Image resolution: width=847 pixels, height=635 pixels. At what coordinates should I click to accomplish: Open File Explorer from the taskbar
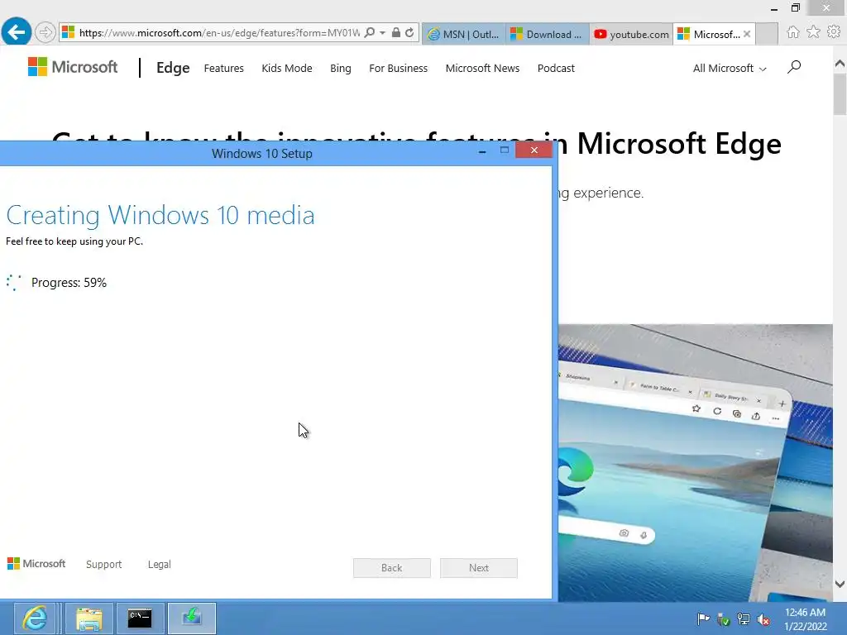[89, 618]
